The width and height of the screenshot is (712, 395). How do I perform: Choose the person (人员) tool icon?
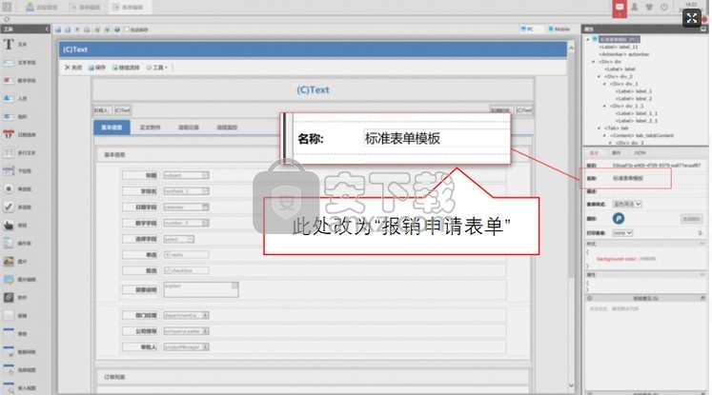pyautogui.click(x=9, y=98)
